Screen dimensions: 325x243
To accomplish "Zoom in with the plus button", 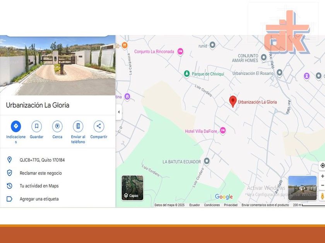I will (x=322, y=176).
